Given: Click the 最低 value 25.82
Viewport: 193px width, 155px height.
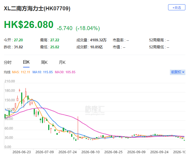Looking at the screenshot, I should pyautogui.click(x=55, y=47).
